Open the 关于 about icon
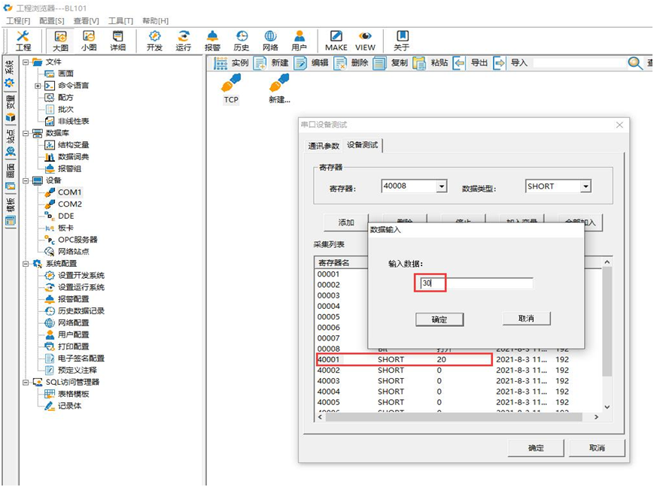654x487 pixels. (402, 41)
